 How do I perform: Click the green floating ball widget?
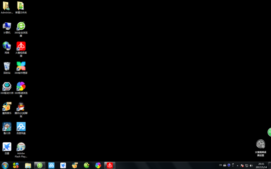coord(269,132)
